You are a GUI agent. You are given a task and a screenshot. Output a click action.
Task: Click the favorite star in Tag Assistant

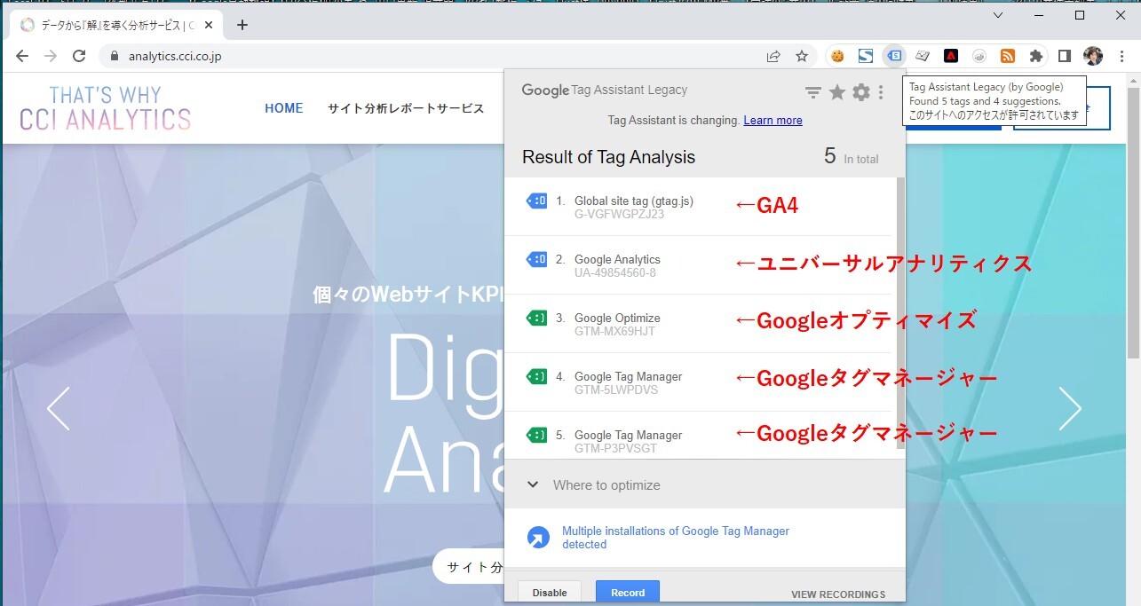tap(837, 92)
